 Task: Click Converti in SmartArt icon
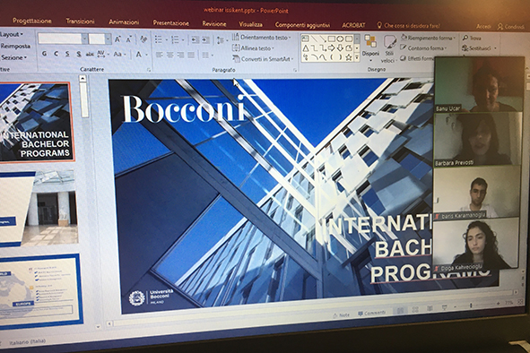(x=236, y=59)
